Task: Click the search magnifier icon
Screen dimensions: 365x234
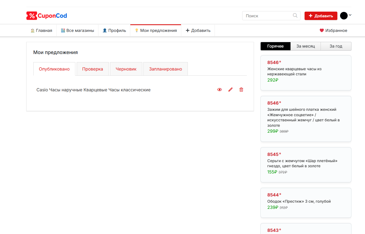Action: click(x=295, y=16)
